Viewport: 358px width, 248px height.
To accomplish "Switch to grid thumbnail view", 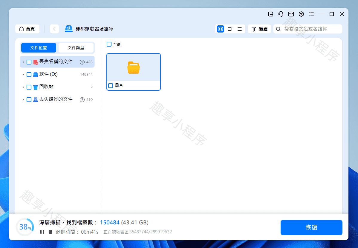I will click(220, 29).
